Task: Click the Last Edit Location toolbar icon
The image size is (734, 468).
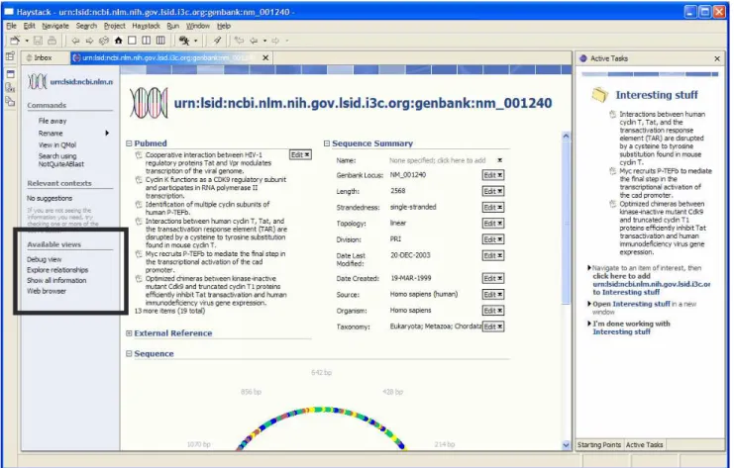Action: click(x=239, y=41)
